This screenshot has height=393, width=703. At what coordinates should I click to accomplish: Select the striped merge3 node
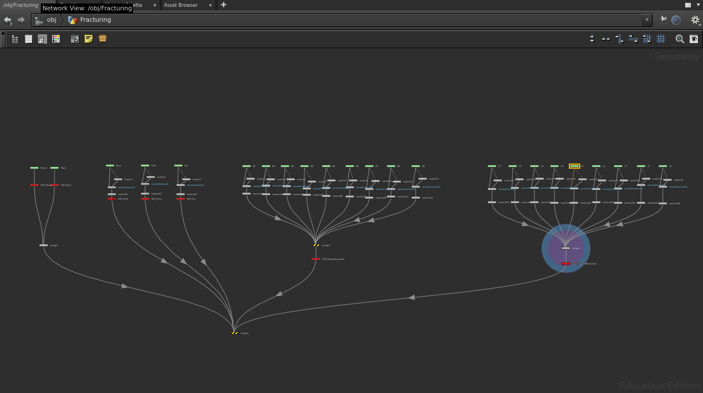(x=316, y=245)
